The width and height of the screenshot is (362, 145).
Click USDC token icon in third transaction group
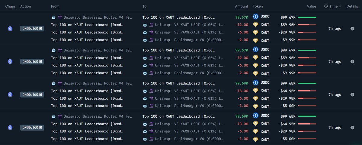pyautogui.click(x=255, y=83)
